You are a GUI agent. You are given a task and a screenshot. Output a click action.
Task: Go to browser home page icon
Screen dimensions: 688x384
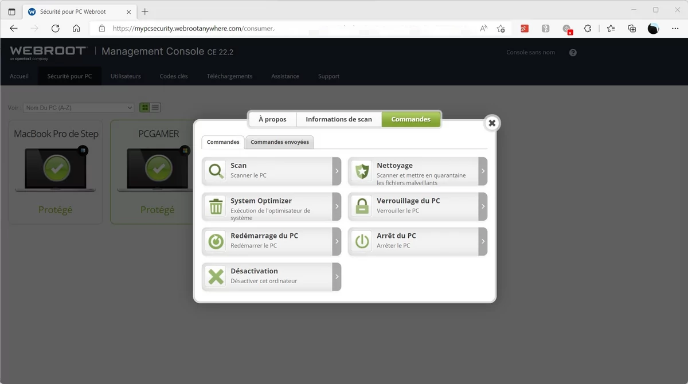76,28
